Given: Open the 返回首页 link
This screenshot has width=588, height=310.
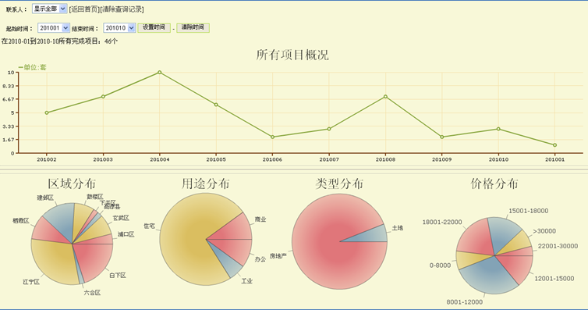Looking at the screenshot, I should pos(84,9).
